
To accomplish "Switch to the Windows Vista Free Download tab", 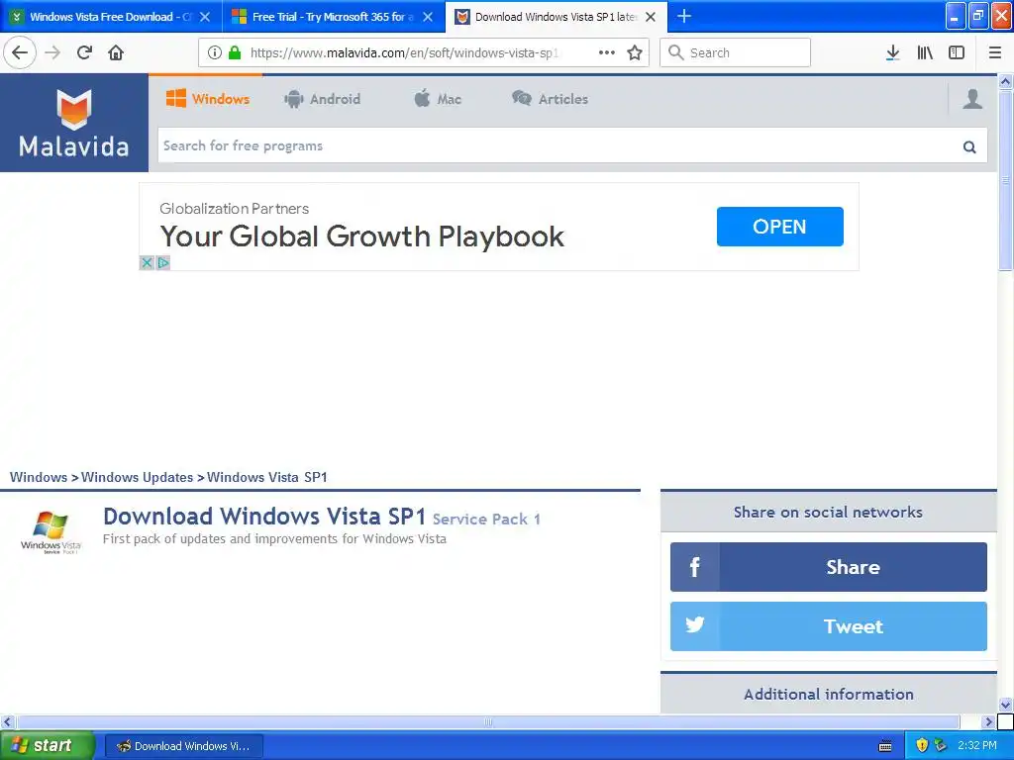I will (111, 17).
